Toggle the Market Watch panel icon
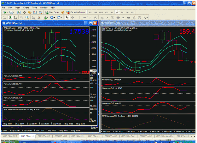197x143 pixels. (x=19, y=12)
